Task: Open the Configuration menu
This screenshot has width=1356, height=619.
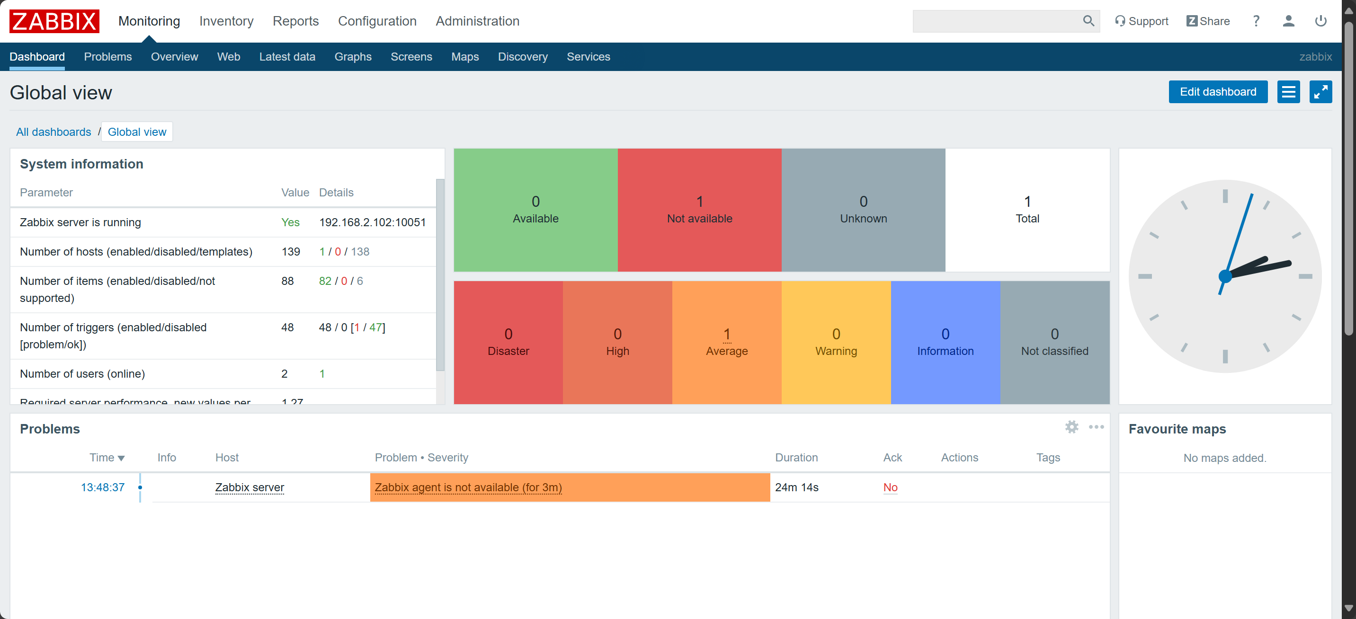Action: [x=377, y=21]
